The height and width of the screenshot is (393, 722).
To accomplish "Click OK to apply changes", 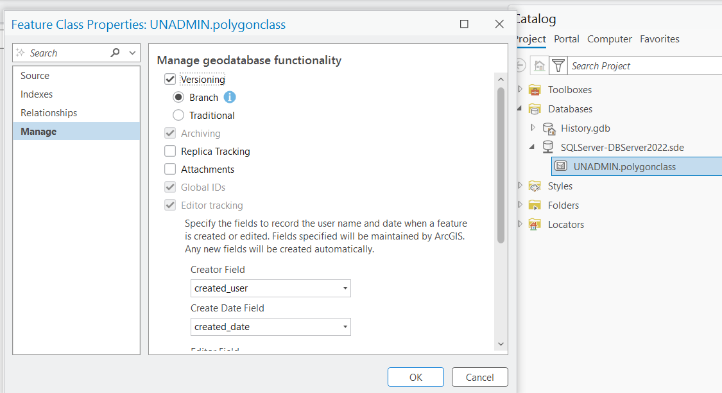I will (x=415, y=377).
